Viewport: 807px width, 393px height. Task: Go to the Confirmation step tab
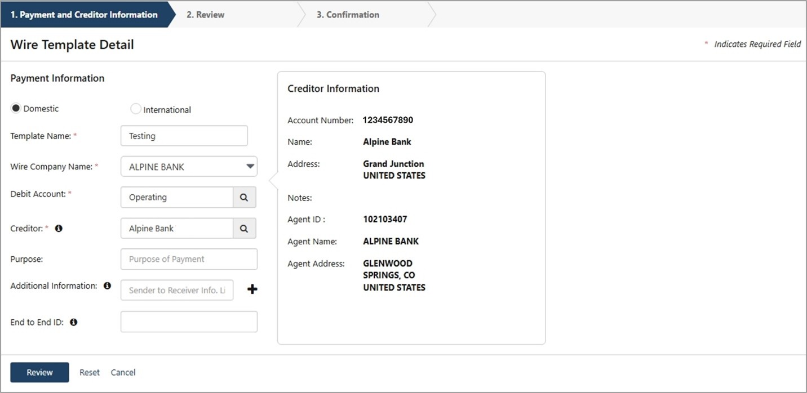click(x=347, y=15)
